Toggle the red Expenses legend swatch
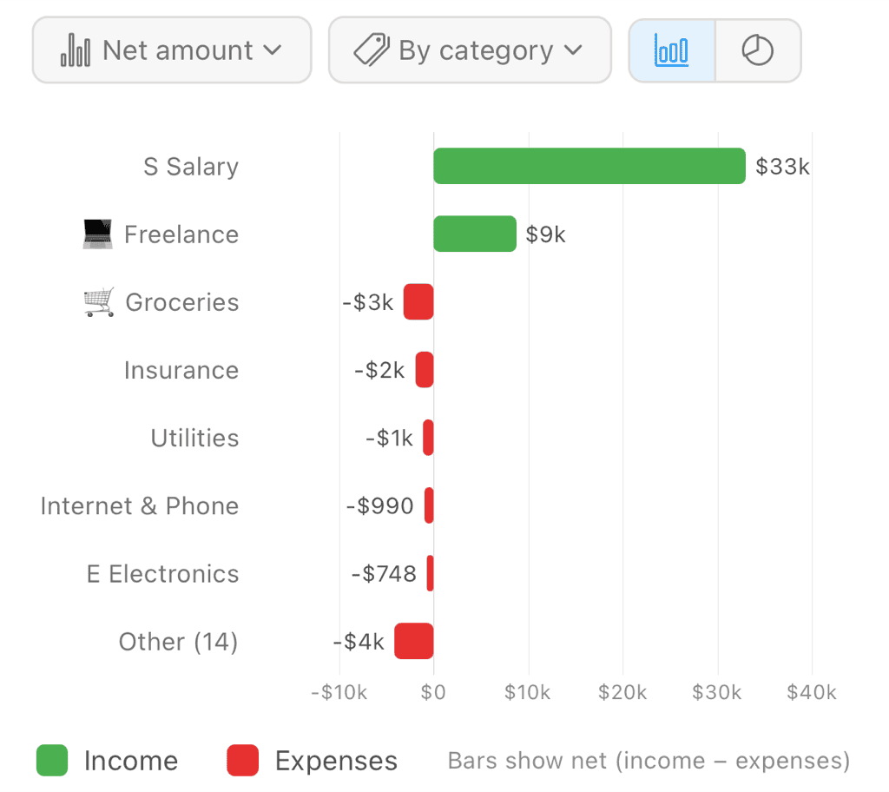 [x=243, y=760]
